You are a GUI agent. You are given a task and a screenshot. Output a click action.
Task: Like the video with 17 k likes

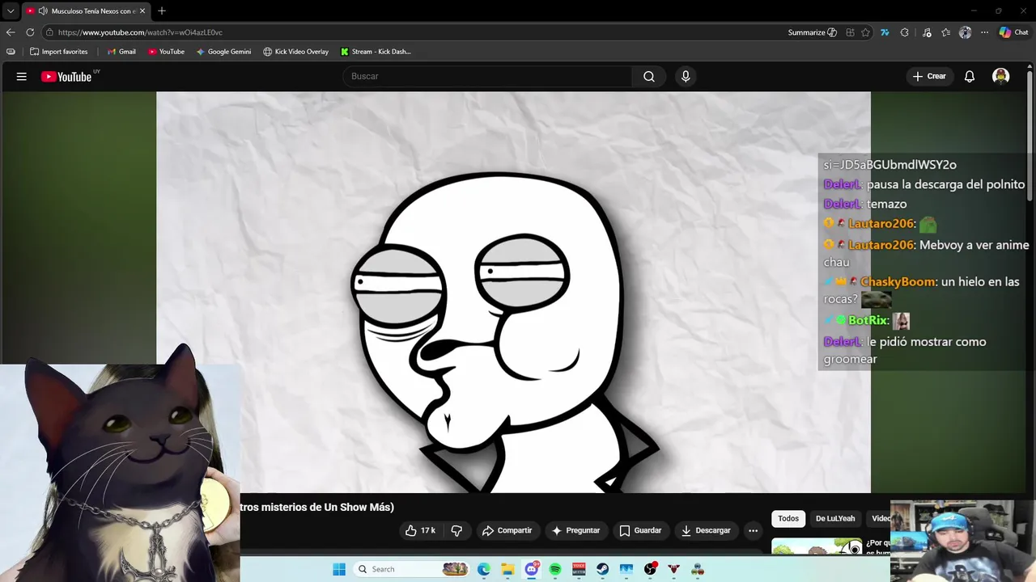point(421,530)
